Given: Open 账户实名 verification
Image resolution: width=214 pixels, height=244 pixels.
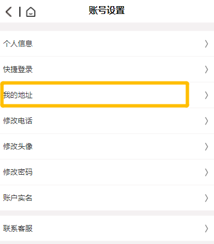Looking at the screenshot, I should [107, 198].
